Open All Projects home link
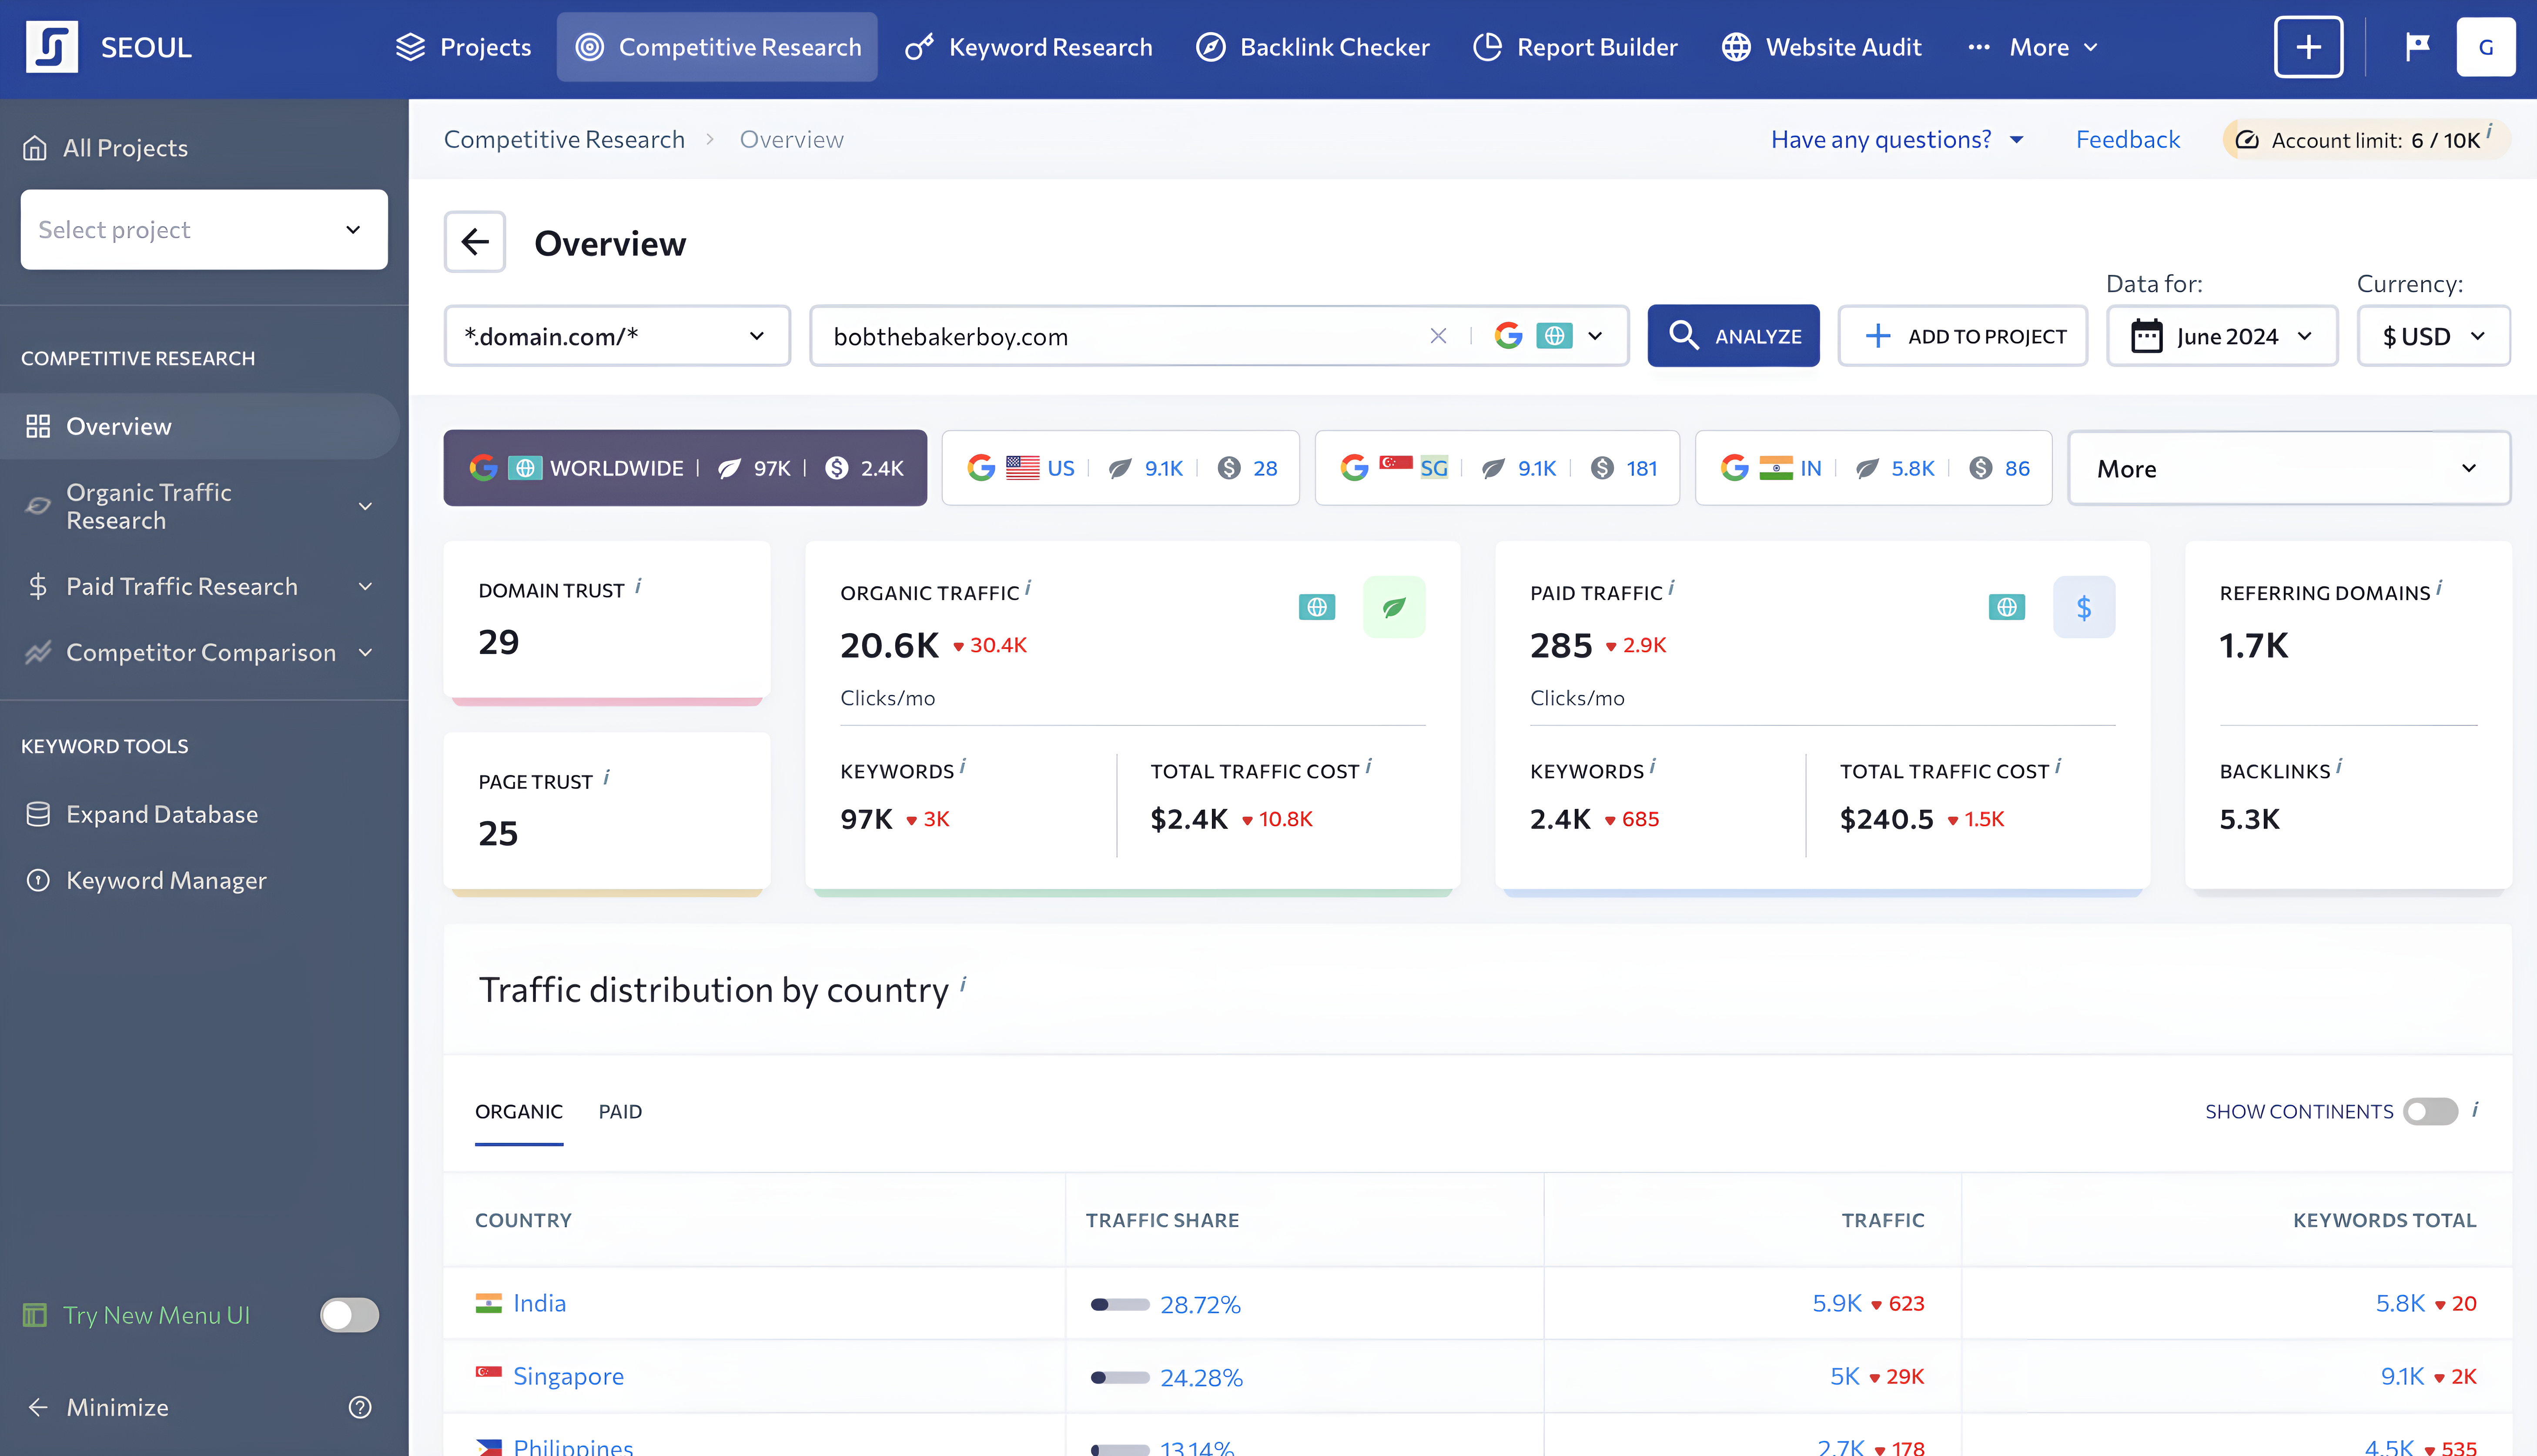This screenshot has width=2537, height=1456. [x=106, y=148]
